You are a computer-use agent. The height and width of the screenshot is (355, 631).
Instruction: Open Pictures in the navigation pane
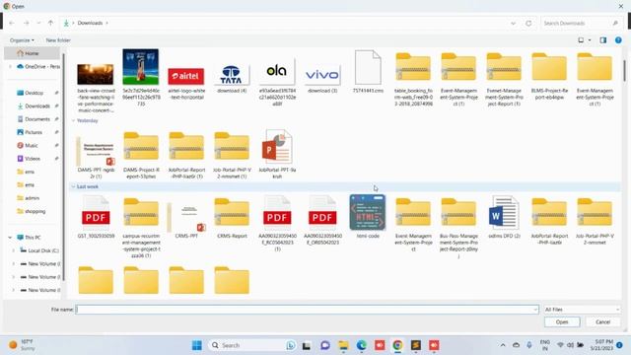pos(33,132)
